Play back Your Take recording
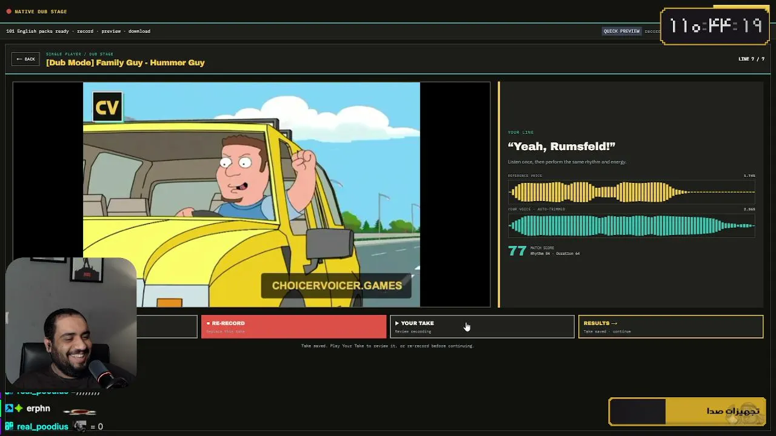The image size is (776, 436). (x=482, y=326)
